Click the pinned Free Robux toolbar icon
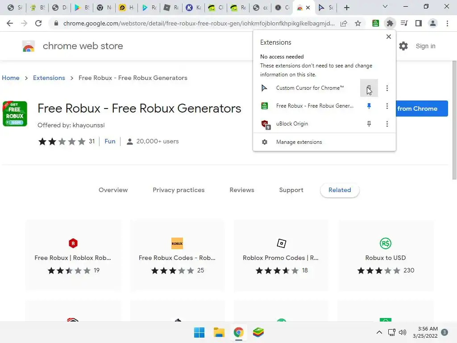This screenshot has height=343, width=457. pos(375,23)
